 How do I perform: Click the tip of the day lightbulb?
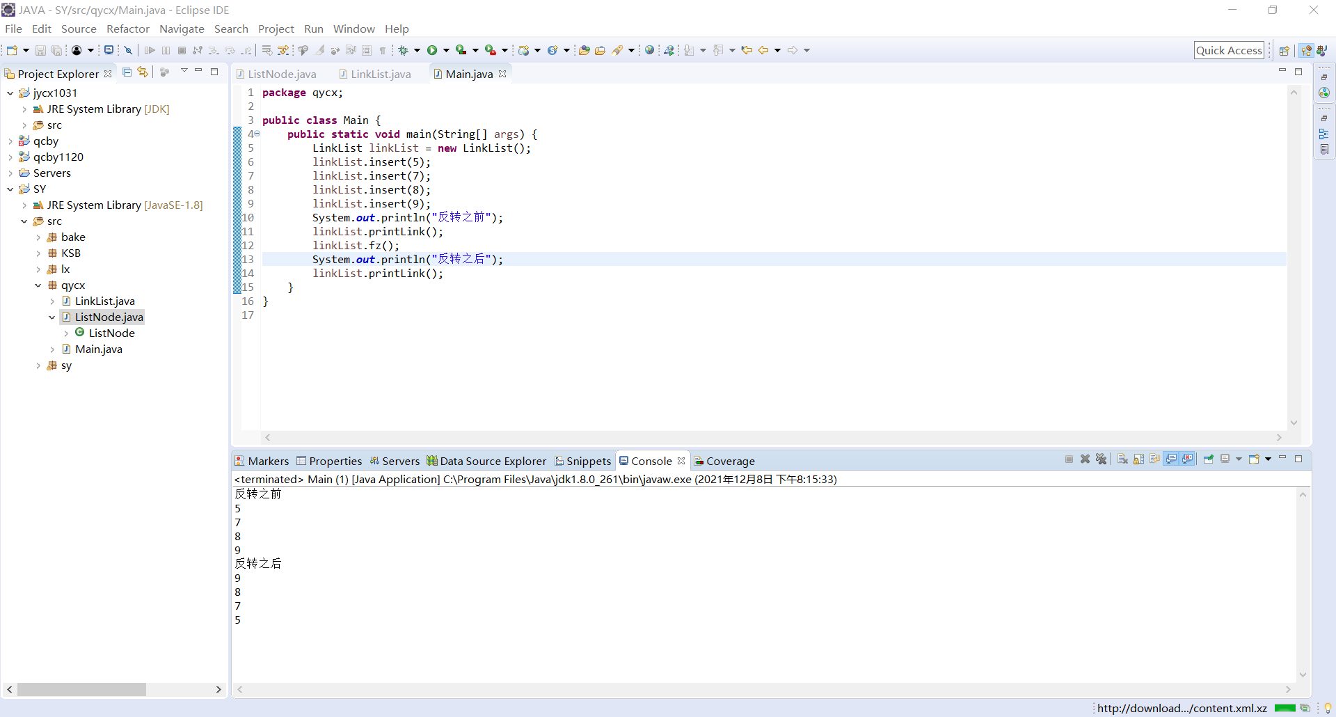1328,708
